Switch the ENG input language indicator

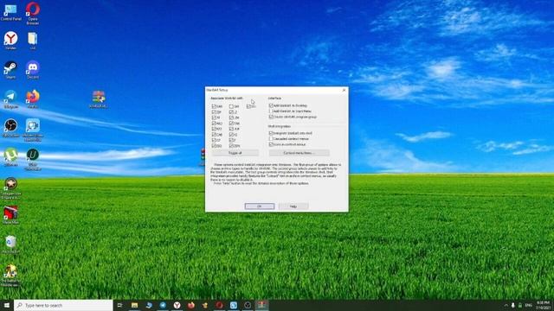coord(529,305)
